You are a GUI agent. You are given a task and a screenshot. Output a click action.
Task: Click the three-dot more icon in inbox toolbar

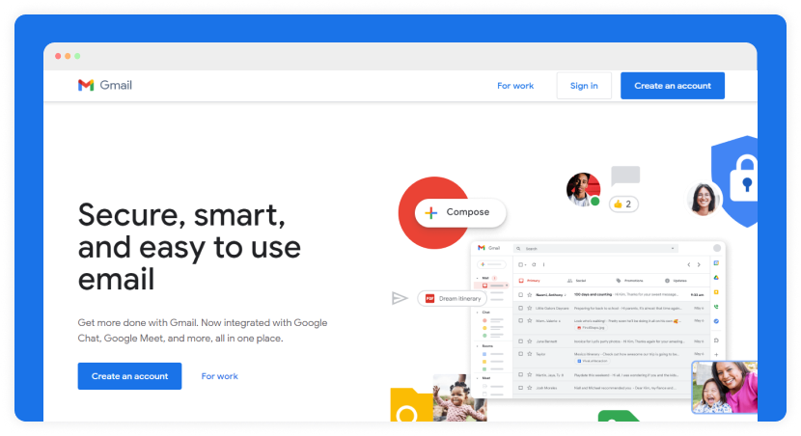point(544,264)
